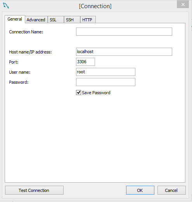Viewport: 192px width, 202px height.
Task: Click the Cancel button
Action: coord(171,190)
